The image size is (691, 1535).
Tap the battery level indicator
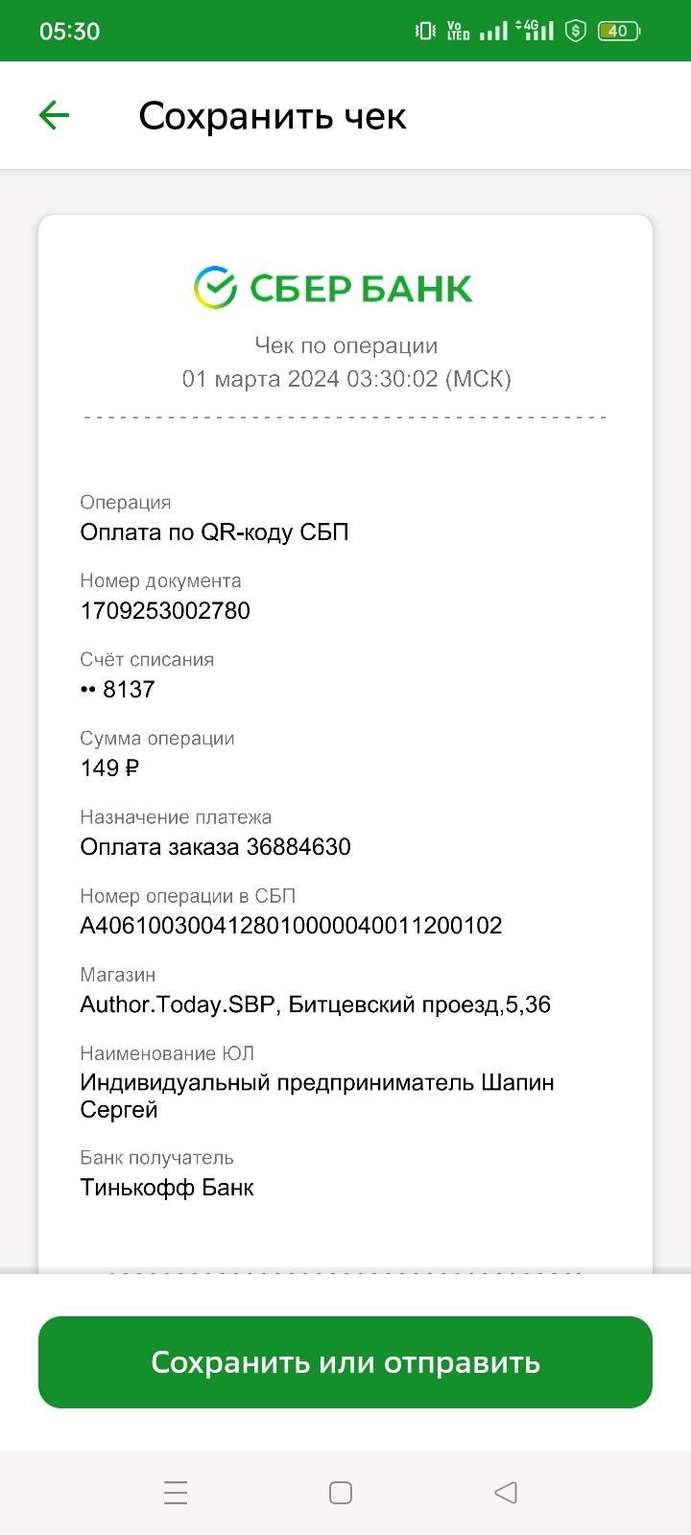618,31
